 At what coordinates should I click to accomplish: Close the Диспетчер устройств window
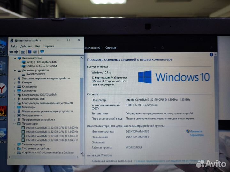(79, 40)
